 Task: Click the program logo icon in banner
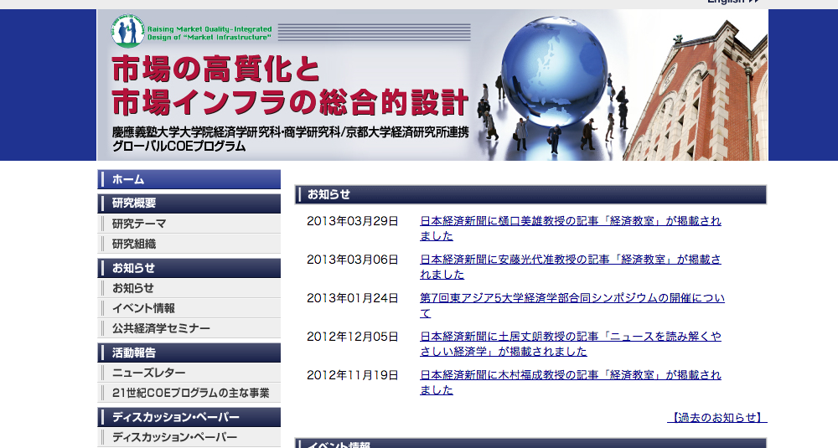(127, 30)
